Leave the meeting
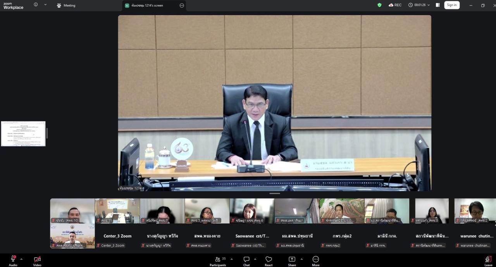Image resolution: width=496 pixels, height=267 pixels. [x=488, y=261]
